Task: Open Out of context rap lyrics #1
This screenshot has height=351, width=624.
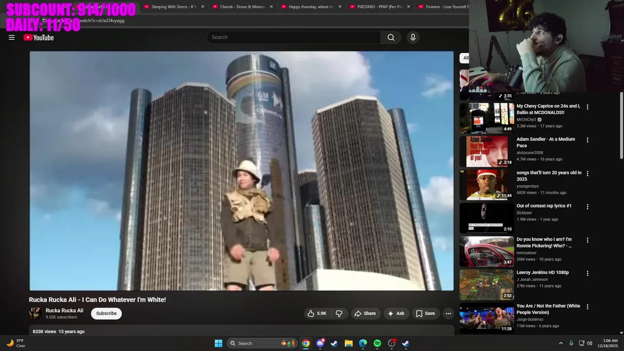Action: point(544,206)
